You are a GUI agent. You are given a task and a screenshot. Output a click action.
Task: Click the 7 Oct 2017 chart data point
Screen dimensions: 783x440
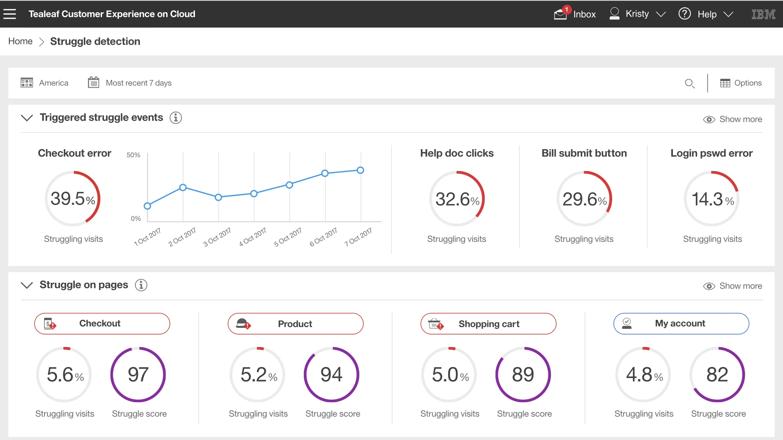pyautogui.click(x=361, y=170)
